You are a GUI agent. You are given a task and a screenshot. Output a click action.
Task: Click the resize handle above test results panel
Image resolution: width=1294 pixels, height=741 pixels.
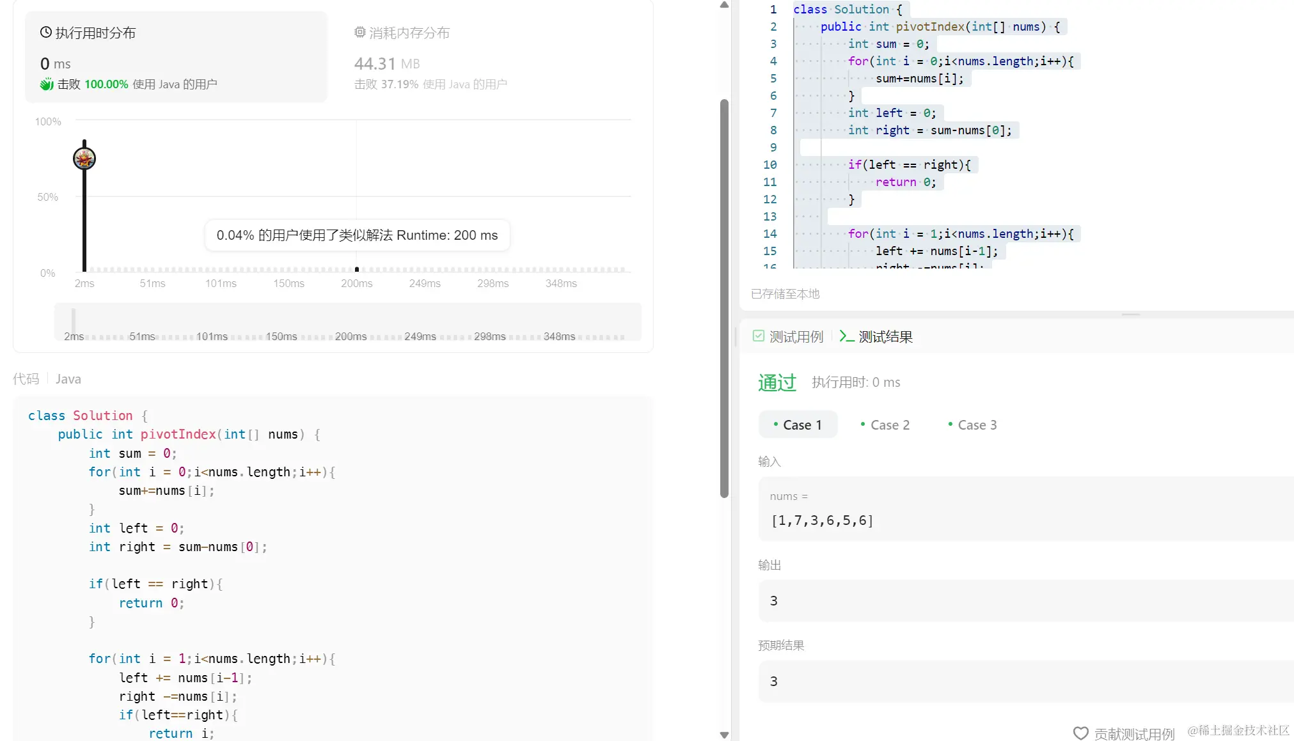tap(1130, 315)
